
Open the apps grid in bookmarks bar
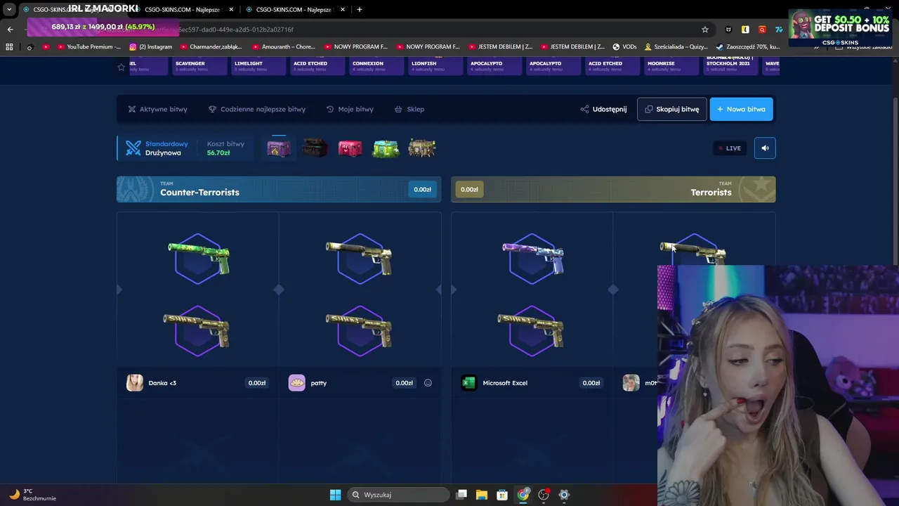click(9, 47)
